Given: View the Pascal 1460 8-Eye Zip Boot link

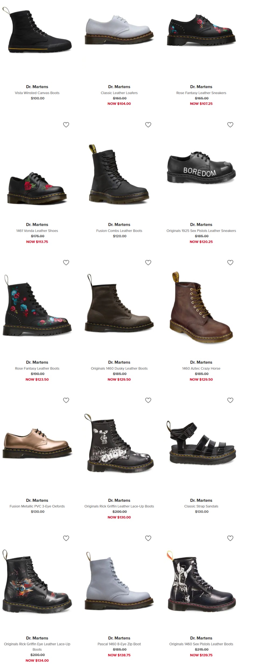Looking at the screenshot, I should point(119,644).
